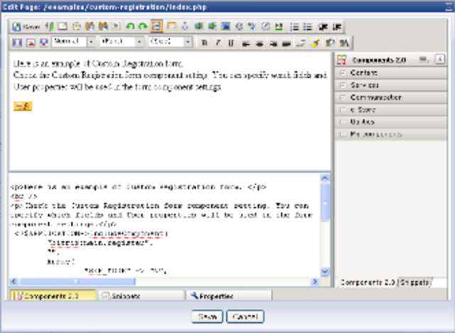Image resolution: width=455 pixels, height=333 pixels.
Task: Click the remove formatting eraser icon
Action: point(301,43)
